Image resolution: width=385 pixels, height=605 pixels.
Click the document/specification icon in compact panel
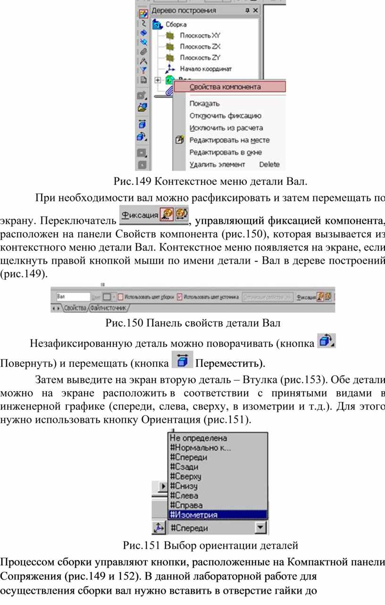143,80
